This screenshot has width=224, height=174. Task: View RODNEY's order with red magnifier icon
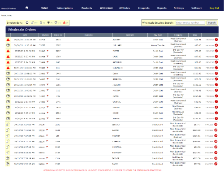point(216,136)
